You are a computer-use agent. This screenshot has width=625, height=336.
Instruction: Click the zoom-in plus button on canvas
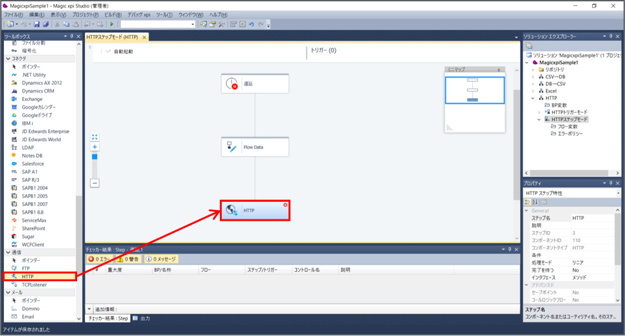coord(95,147)
